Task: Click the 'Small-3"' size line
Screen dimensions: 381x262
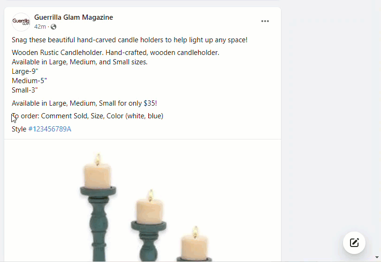Action: (x=25, y=90)
